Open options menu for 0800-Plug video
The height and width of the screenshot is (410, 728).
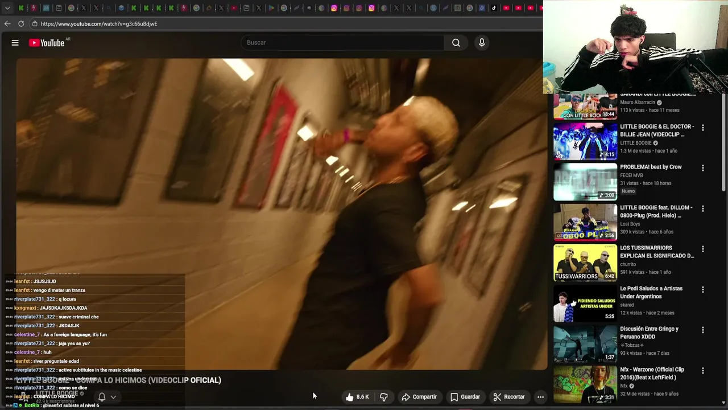(703, 208)
